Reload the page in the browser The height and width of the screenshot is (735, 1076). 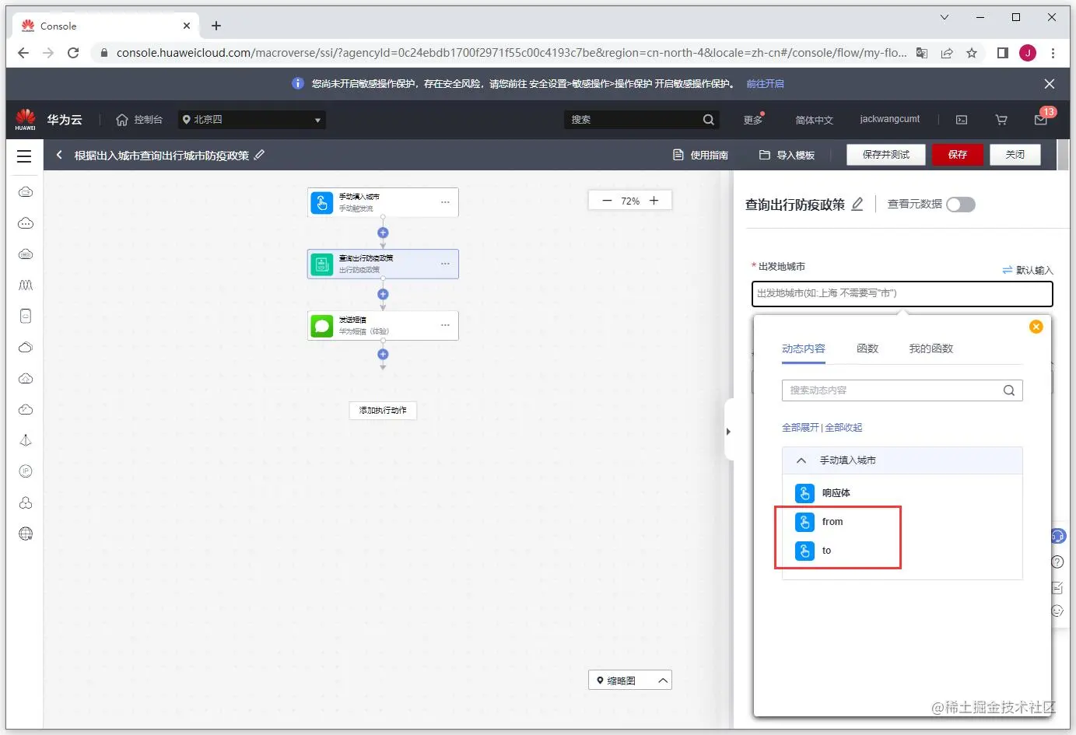tap(73, 53)
